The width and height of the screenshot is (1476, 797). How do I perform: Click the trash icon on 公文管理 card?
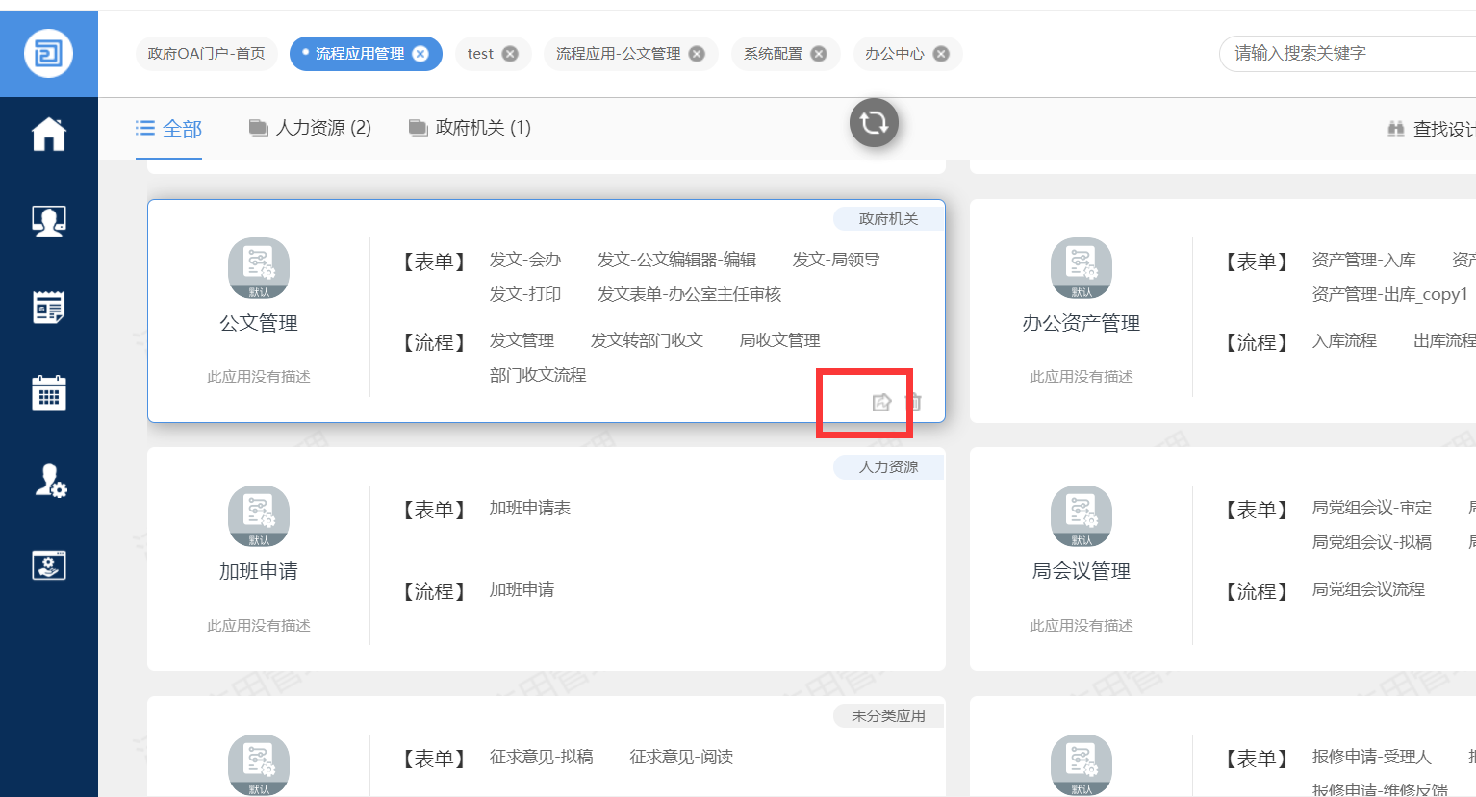[914, 403]
